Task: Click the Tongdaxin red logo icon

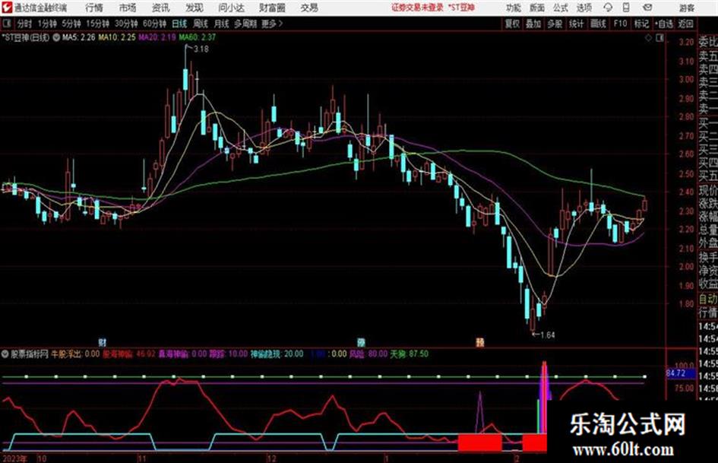Action: tap(6, 8)
